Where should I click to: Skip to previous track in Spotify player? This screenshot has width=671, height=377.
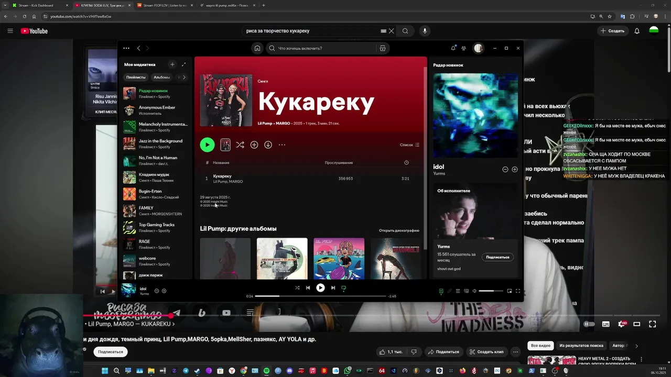tap(308, 287)
